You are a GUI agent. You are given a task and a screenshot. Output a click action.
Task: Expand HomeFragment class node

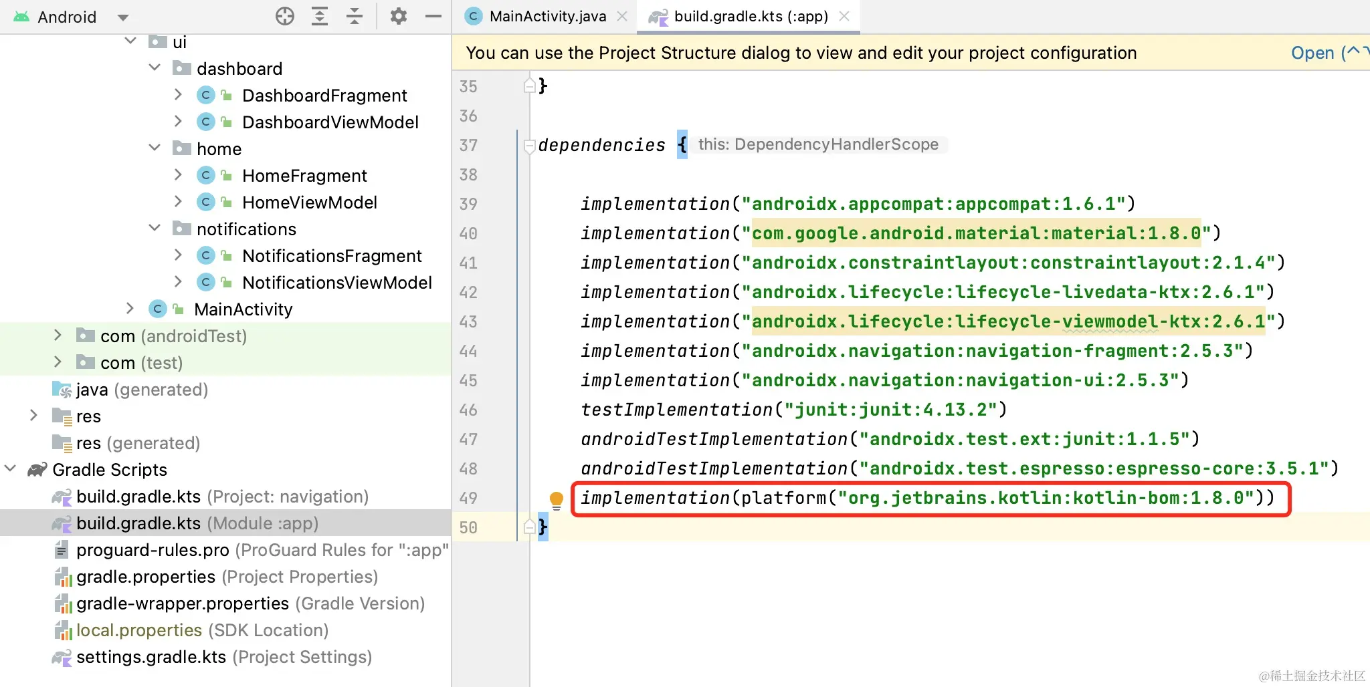coord(178,174)
